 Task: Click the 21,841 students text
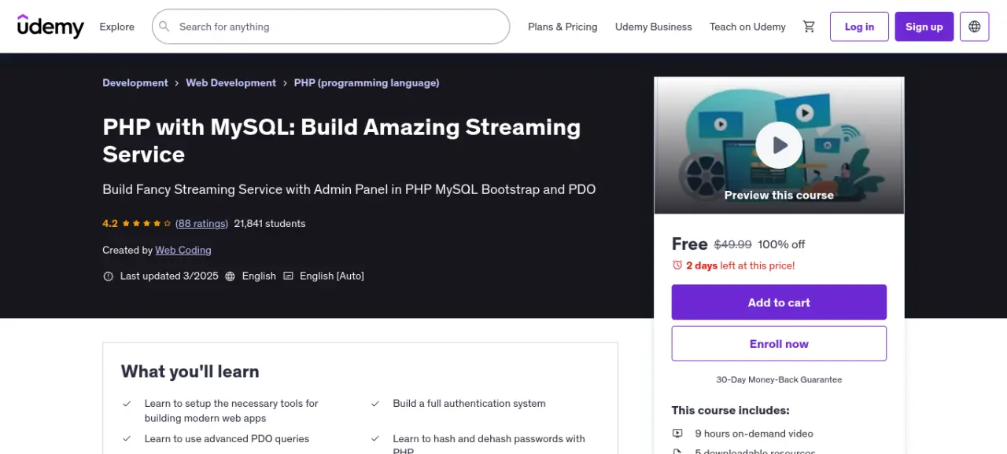[270, 224]
